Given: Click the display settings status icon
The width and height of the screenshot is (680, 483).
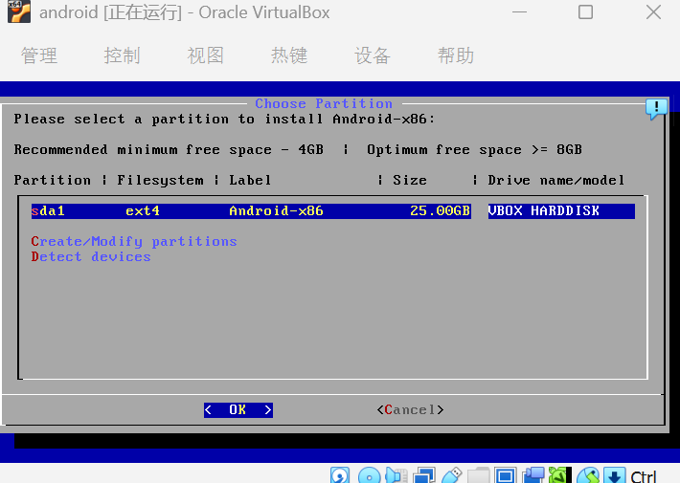Looking at the screenshot, I should 506,475.
